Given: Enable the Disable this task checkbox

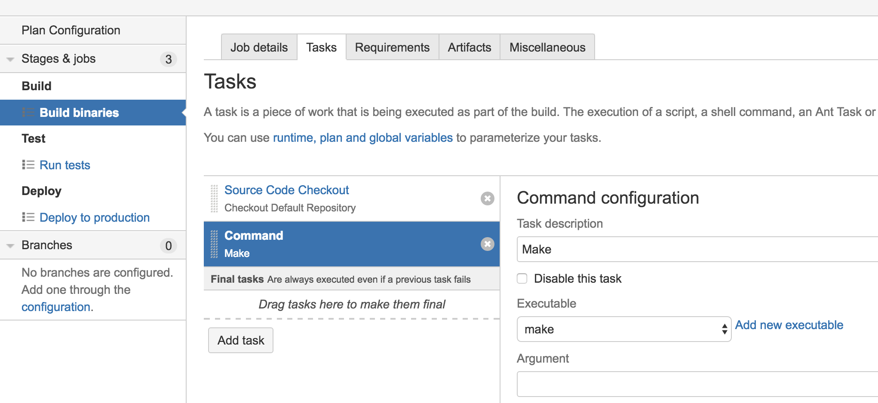Looking at the screenshot, I should 522,278.
